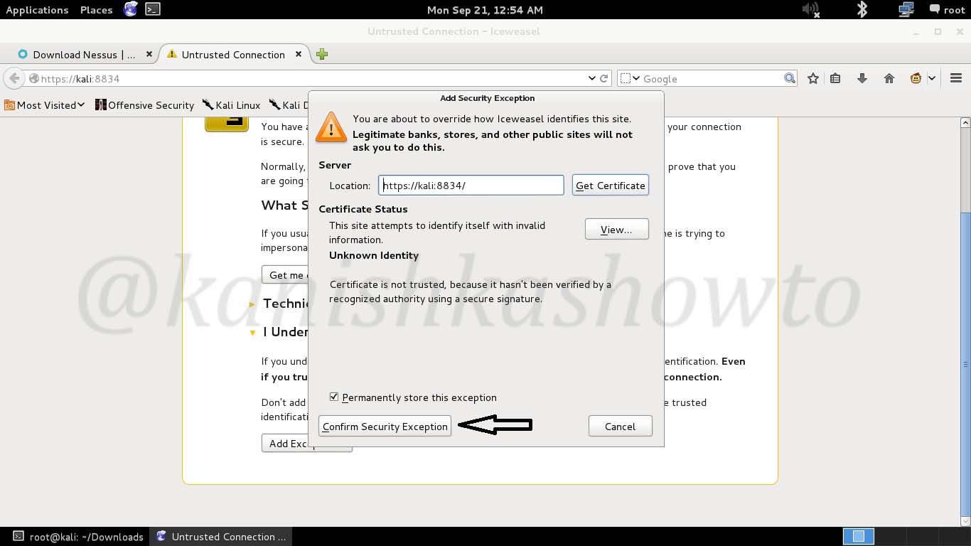971x546 pixels.
Task: Open Applications menu
Action: click(x=37, y=10)
